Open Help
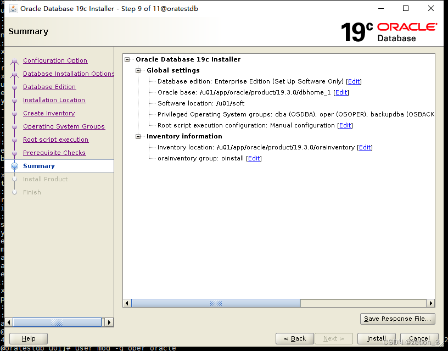 pos(29,339)
